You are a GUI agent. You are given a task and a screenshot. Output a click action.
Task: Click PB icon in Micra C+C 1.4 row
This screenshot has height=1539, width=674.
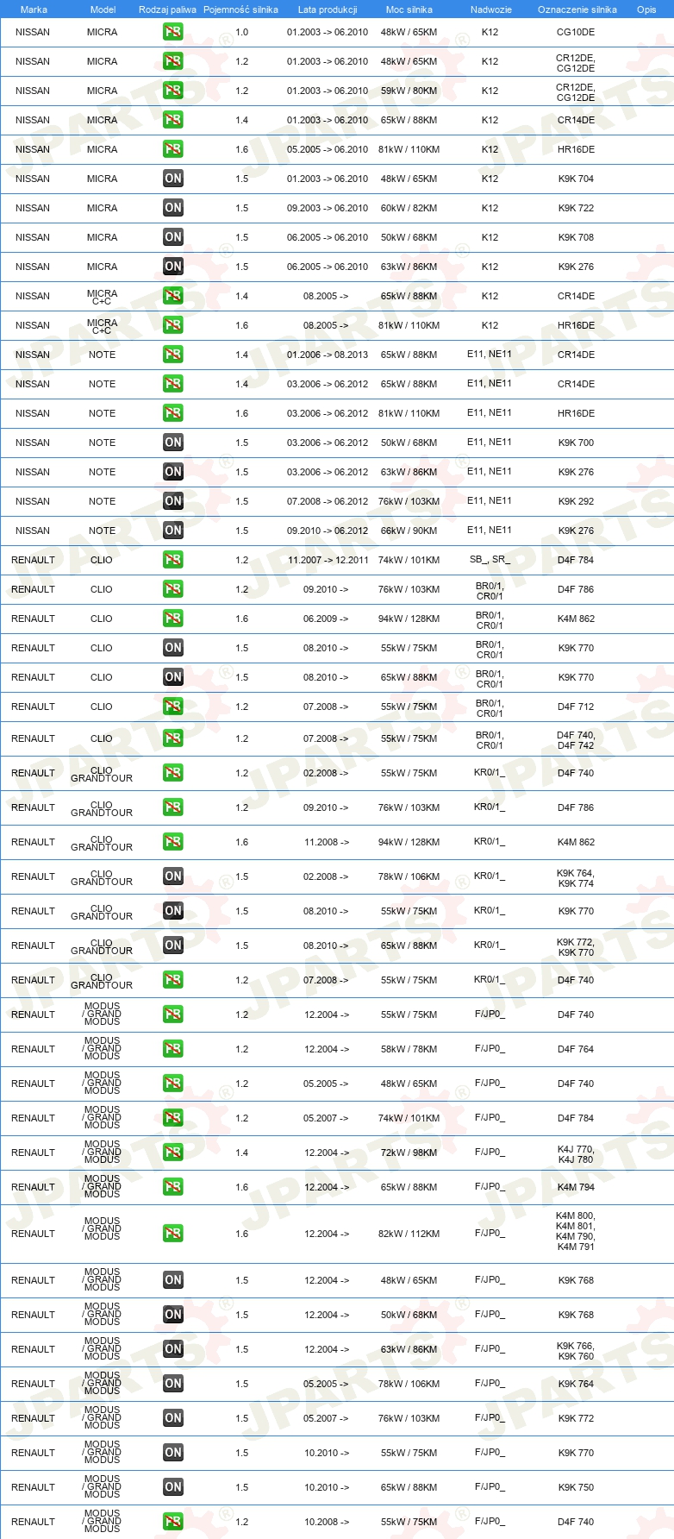173,296
